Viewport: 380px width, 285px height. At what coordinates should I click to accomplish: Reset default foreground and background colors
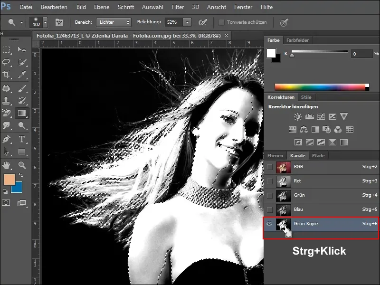(5, 191)
